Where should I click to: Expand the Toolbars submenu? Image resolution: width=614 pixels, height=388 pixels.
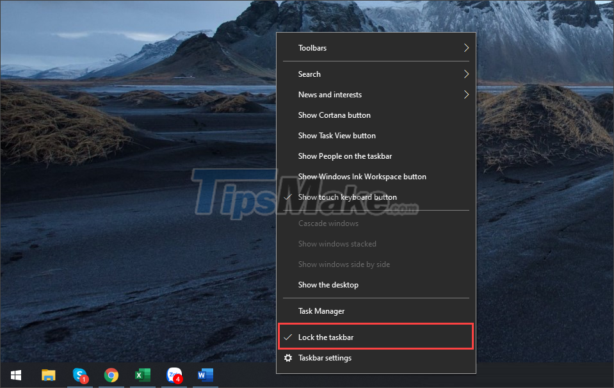376,48
